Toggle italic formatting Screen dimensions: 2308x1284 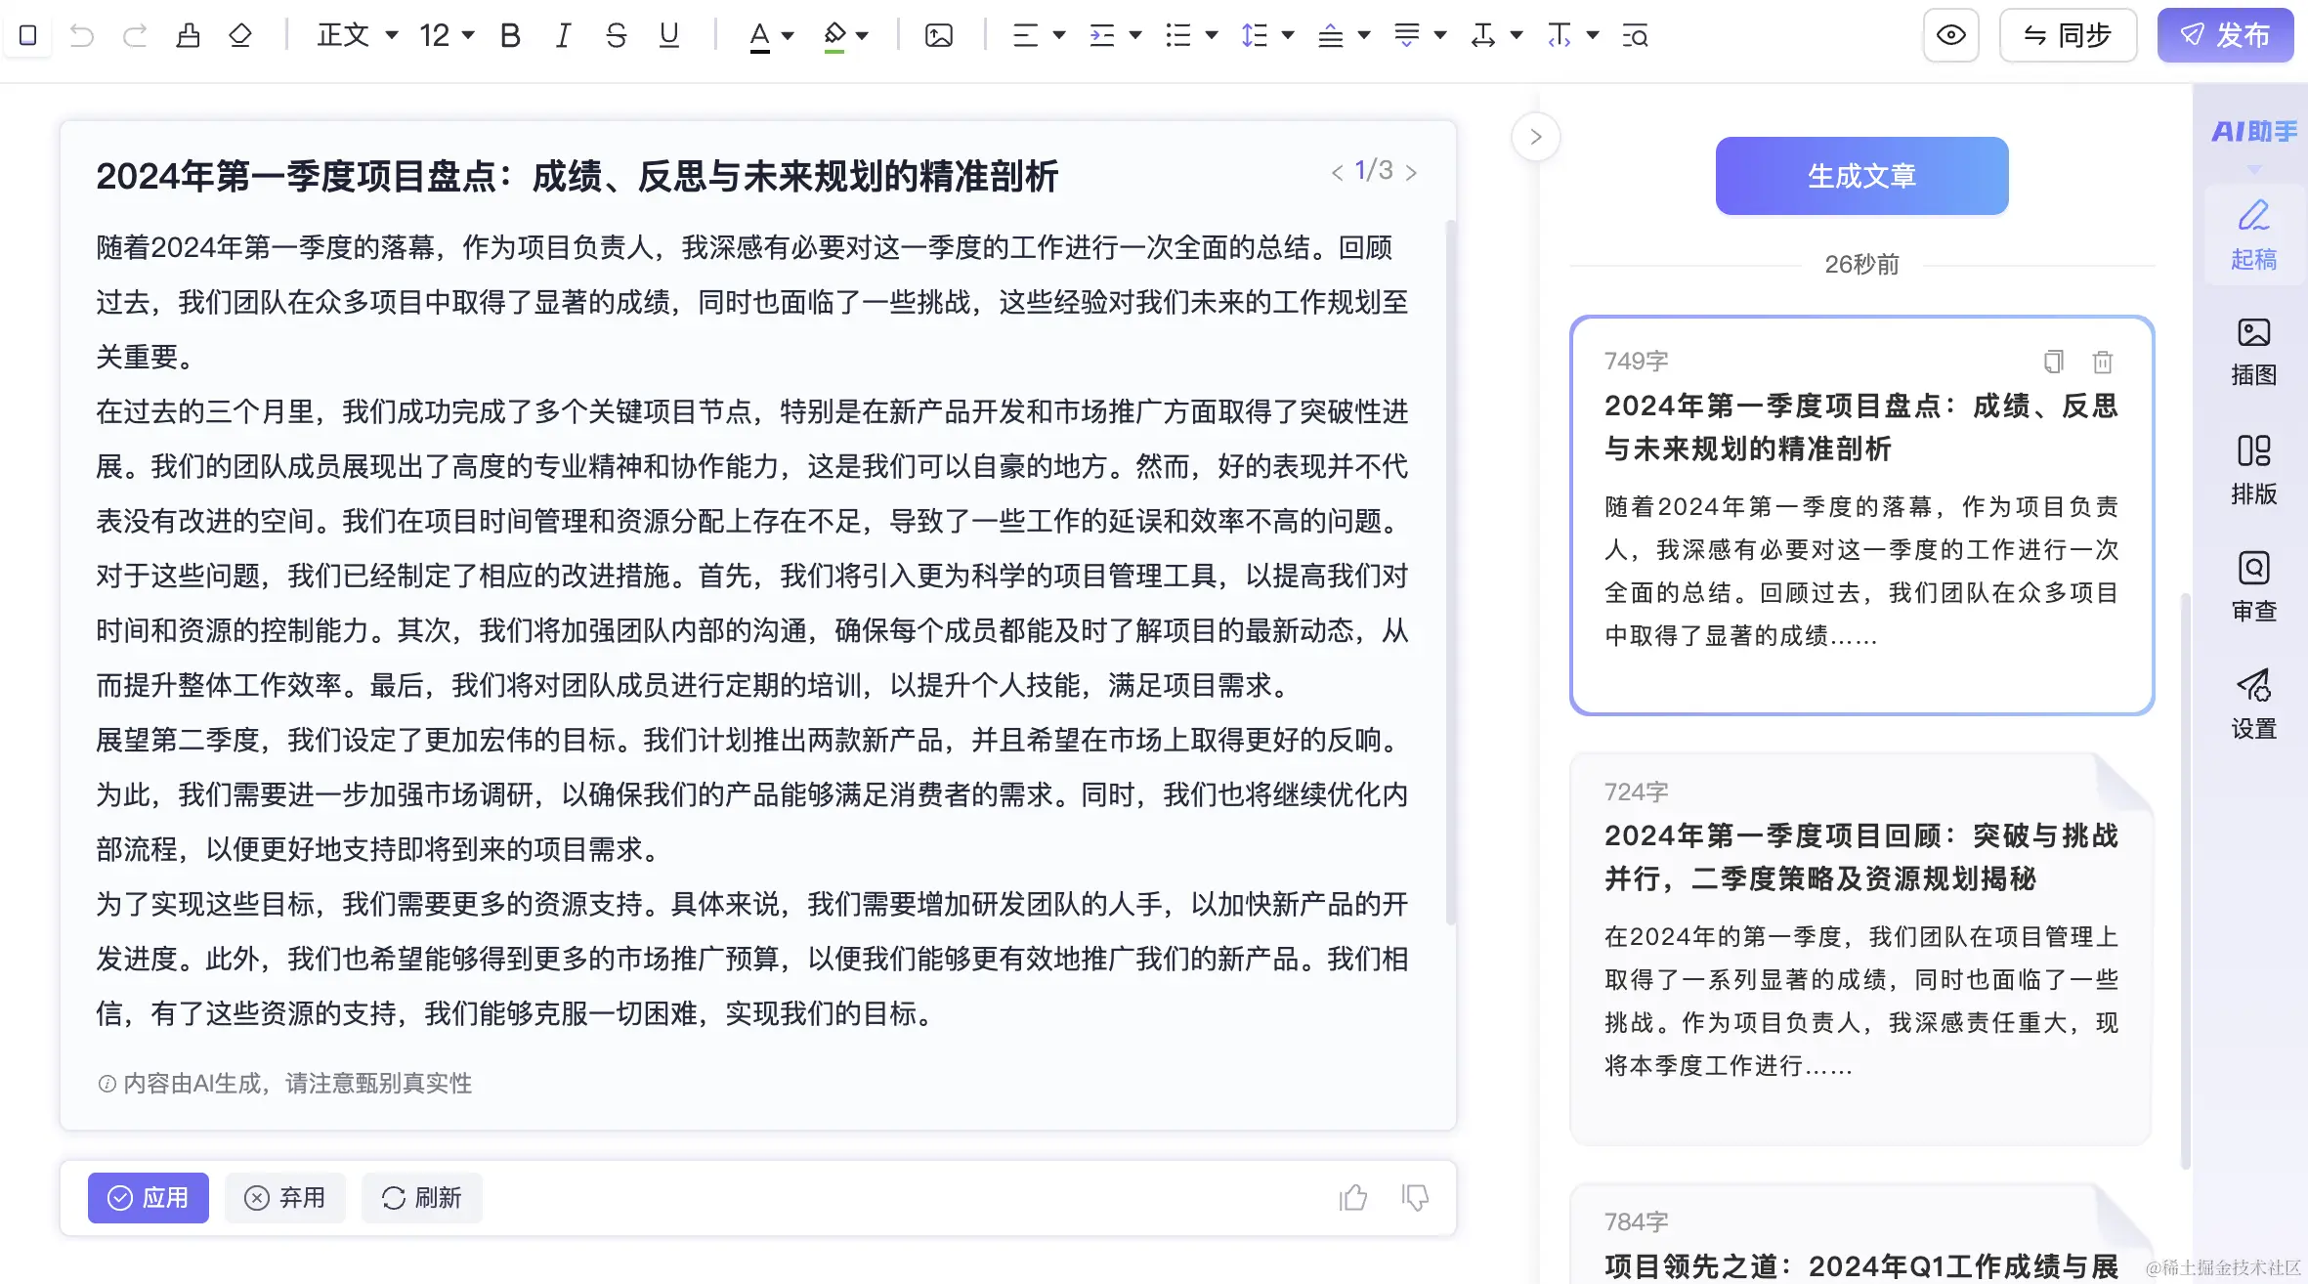click(x=562, y=35)
